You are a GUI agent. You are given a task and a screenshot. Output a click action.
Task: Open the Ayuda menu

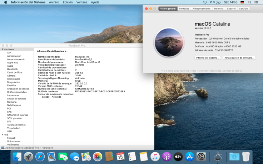pyautogui.click(x=95, y=2)
